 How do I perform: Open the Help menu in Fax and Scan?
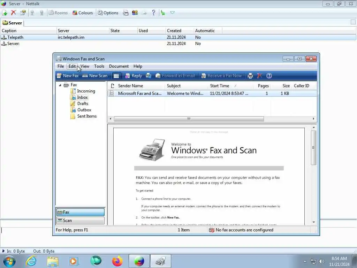[x=138, y=66]
